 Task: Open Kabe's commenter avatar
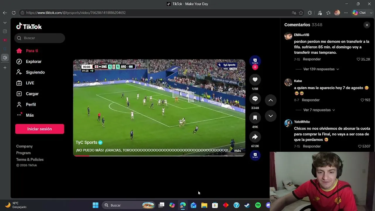tap(288, 82)
